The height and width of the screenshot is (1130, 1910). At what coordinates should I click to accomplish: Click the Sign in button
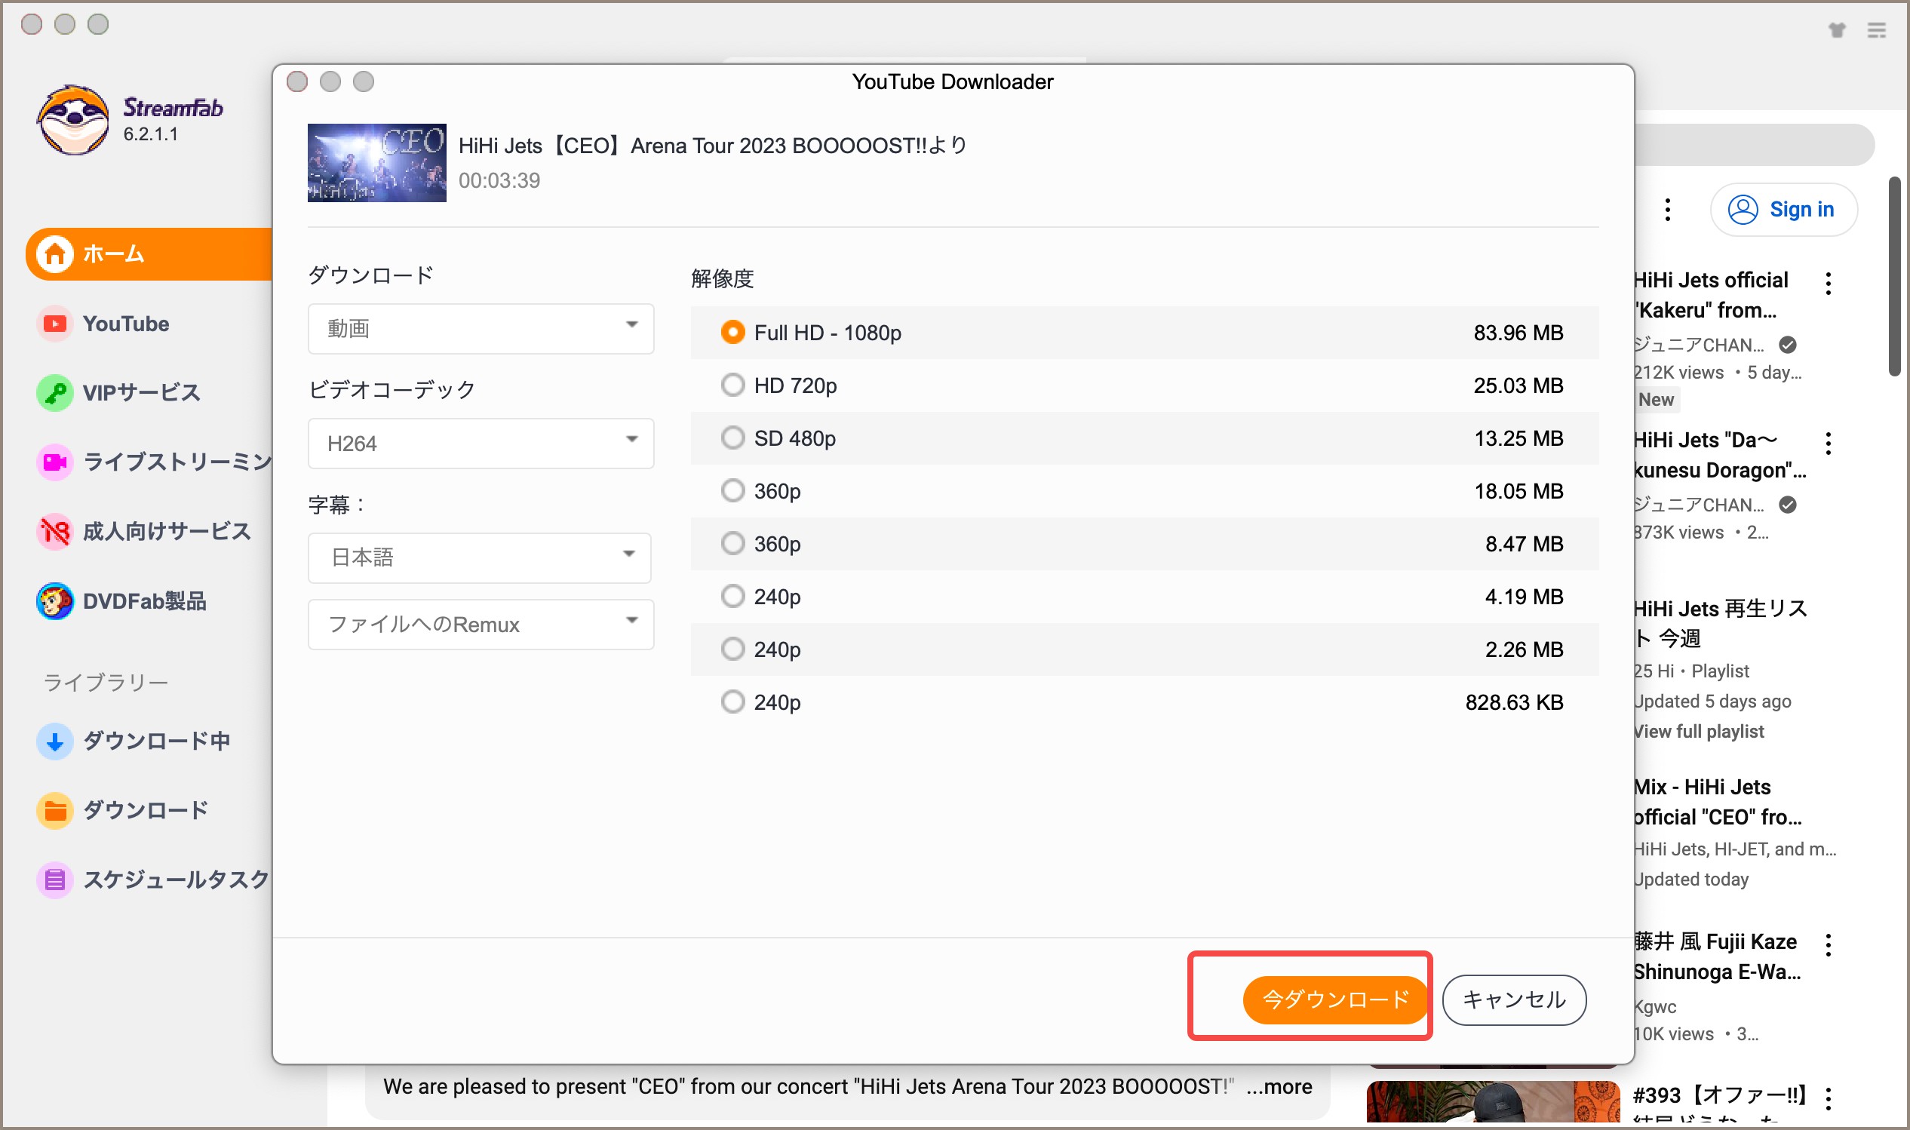click(x=1783, y=210)
